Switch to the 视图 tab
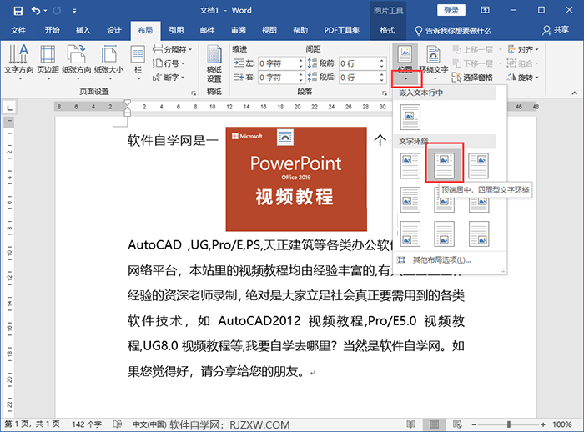The image size is (584, 432). tap(269, 30)
